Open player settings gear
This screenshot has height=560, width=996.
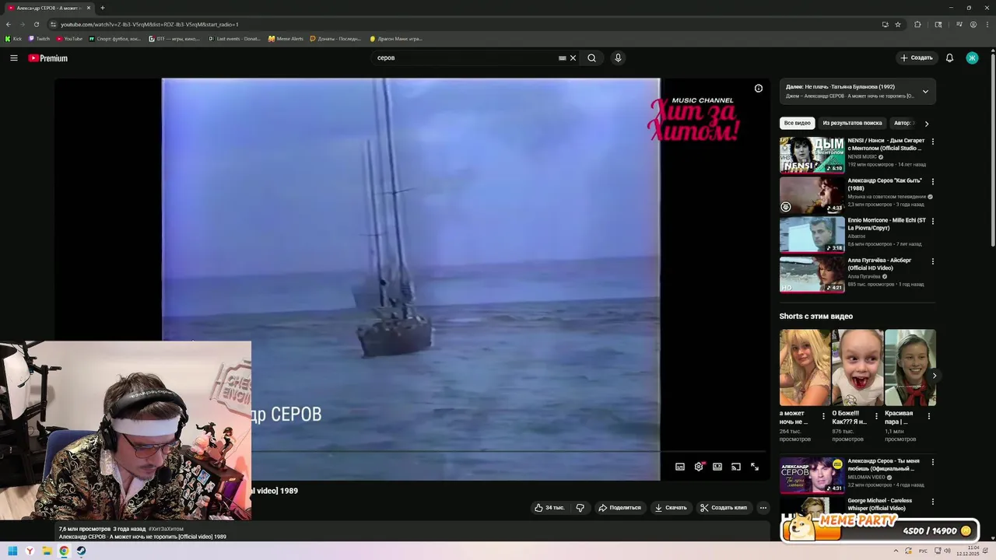point(699,467)
